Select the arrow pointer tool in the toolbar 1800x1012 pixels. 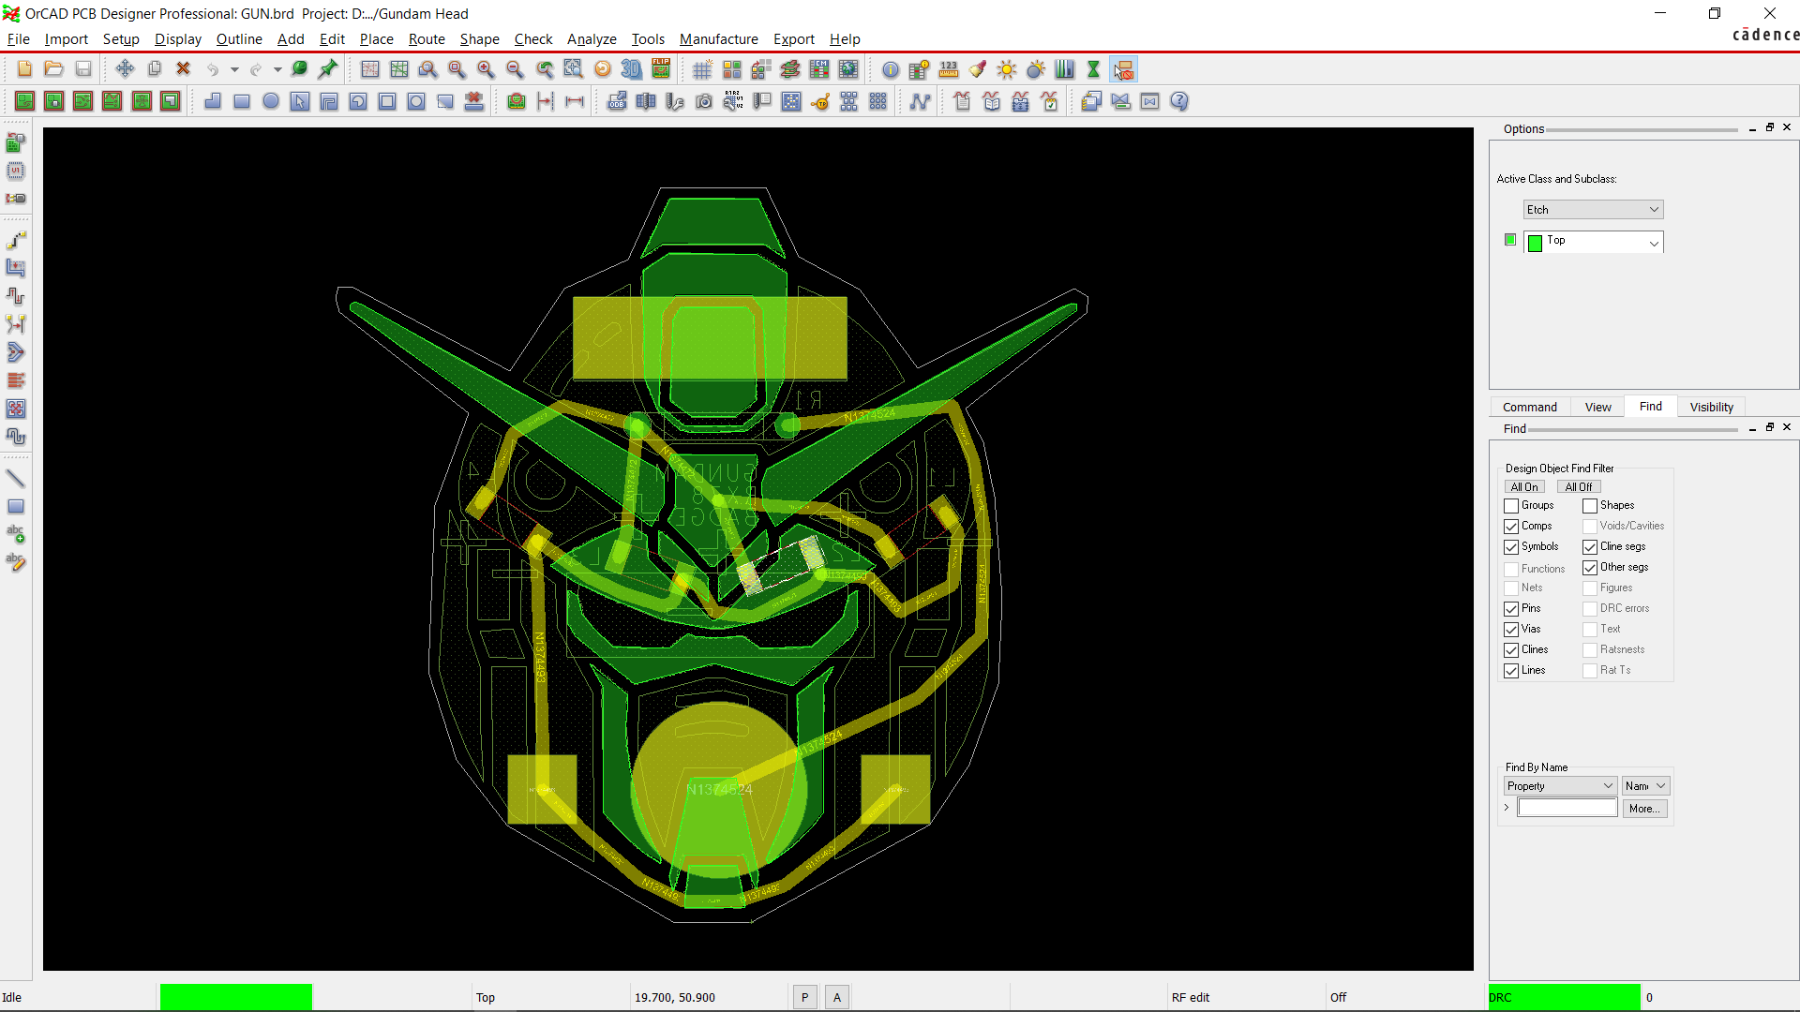[300, 101]
